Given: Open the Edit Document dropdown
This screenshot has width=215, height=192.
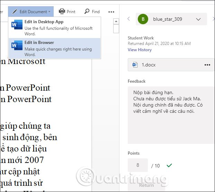Looking at the screenshot, I should click(x=31, y=11).
